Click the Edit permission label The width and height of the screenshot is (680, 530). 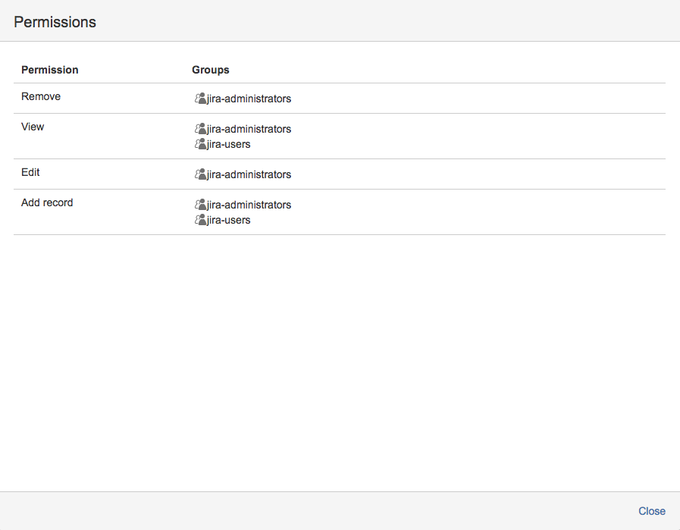click(30, 172)
